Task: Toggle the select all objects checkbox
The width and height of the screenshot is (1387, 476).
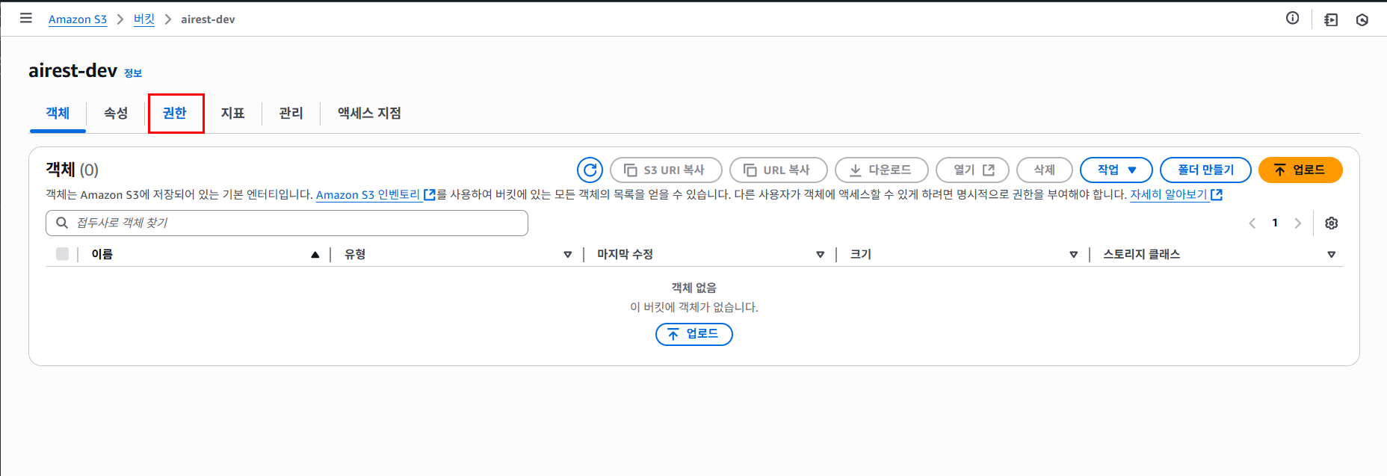Action: [x=62, y=254]
